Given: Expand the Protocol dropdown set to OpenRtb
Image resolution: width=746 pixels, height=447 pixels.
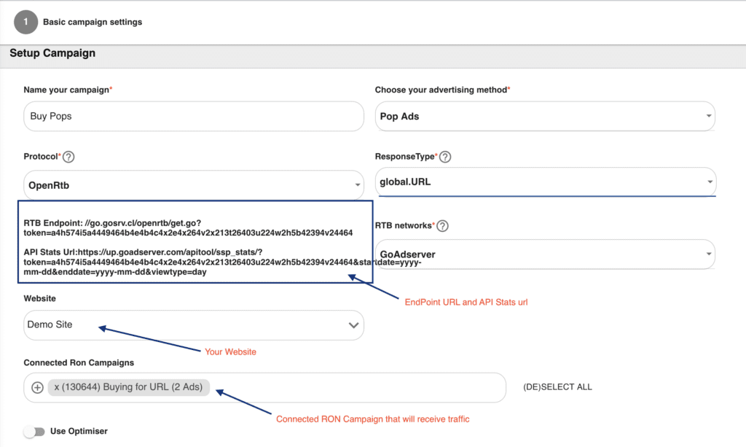Looking at the screenshot, I should click(x=193, y=185).
